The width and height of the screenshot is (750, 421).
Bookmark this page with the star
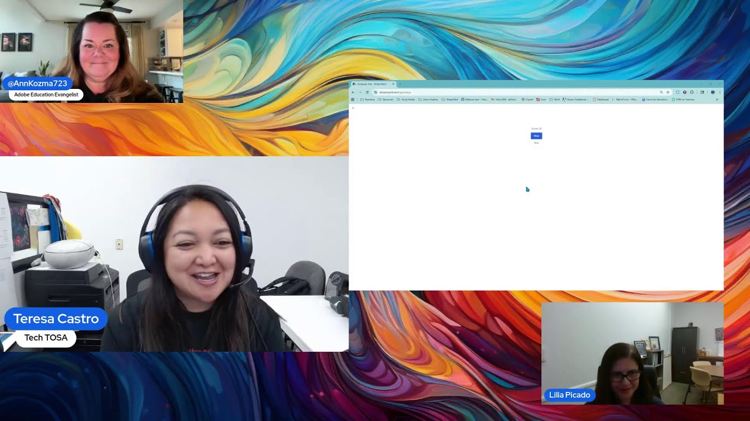point(668,92)
